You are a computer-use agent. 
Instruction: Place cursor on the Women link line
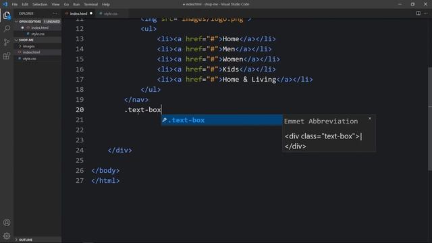tap(219, 59)
